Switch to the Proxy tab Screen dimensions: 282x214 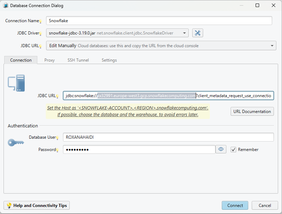pyautogui.click(x=49, y=60)
